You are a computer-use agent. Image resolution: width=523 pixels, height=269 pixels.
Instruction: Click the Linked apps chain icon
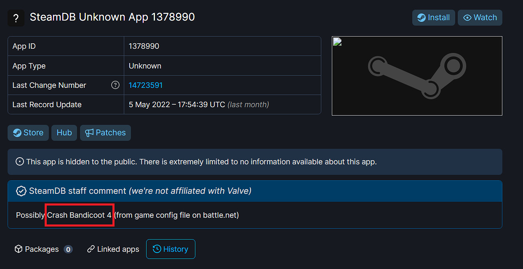pos(90,249)
